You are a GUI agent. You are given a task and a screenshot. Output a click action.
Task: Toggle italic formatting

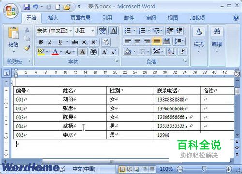[x=50, y=42]
